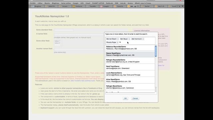This screenshot has width=213, height=120.
Task: Select Reece Read/Demo from results
Action: [130, 54]
